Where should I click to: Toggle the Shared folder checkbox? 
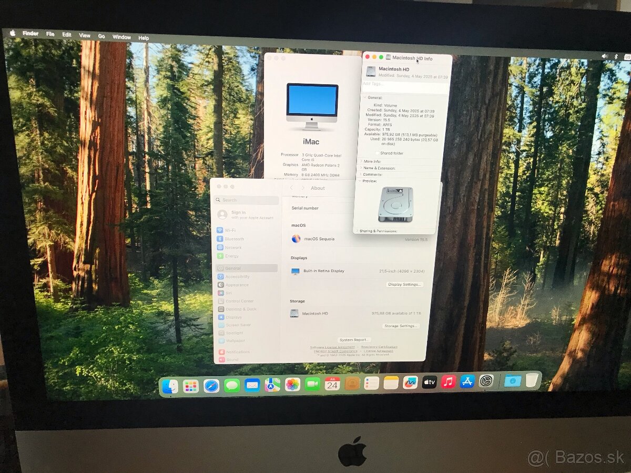click(377, 153)
